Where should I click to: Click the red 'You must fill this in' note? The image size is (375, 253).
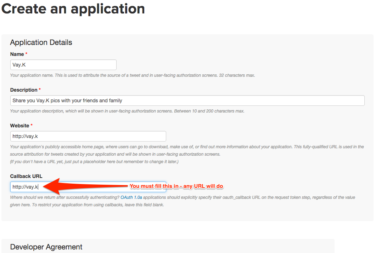click(x=176, y=186)
